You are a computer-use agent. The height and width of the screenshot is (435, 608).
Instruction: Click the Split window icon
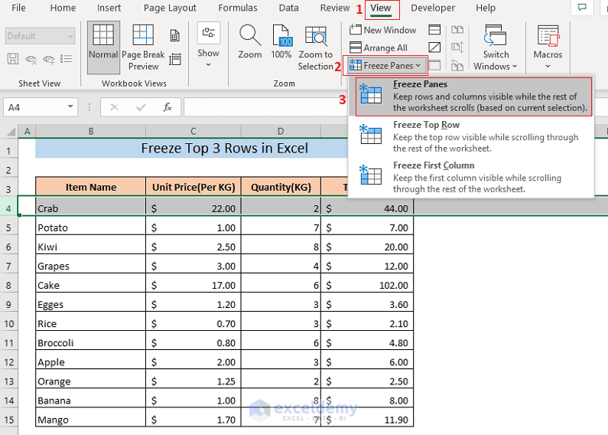[434, 30]
